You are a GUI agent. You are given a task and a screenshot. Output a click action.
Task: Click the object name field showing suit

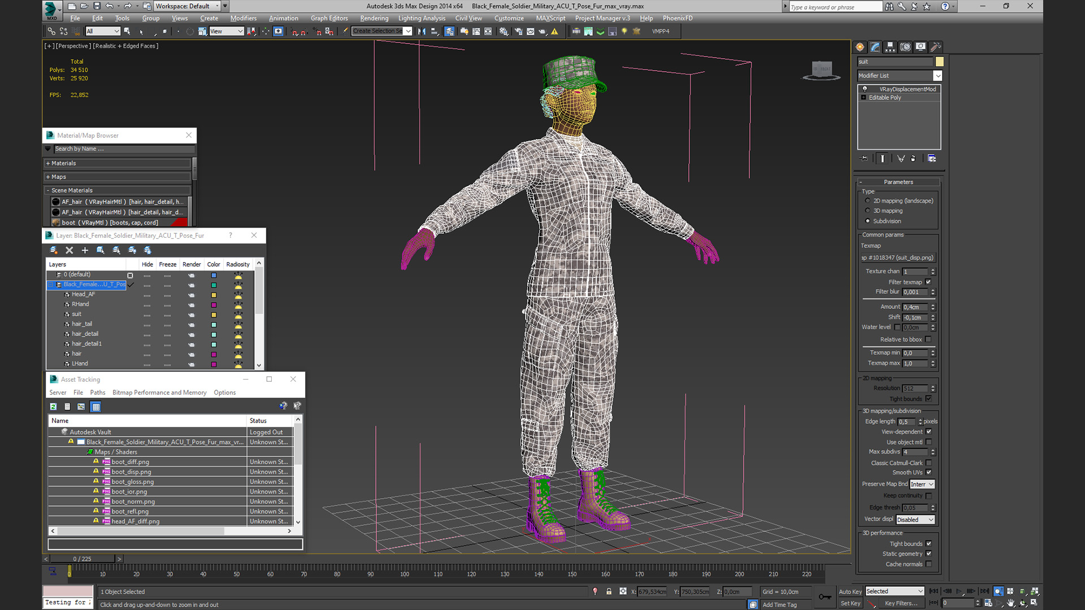(x=895, y=62)
